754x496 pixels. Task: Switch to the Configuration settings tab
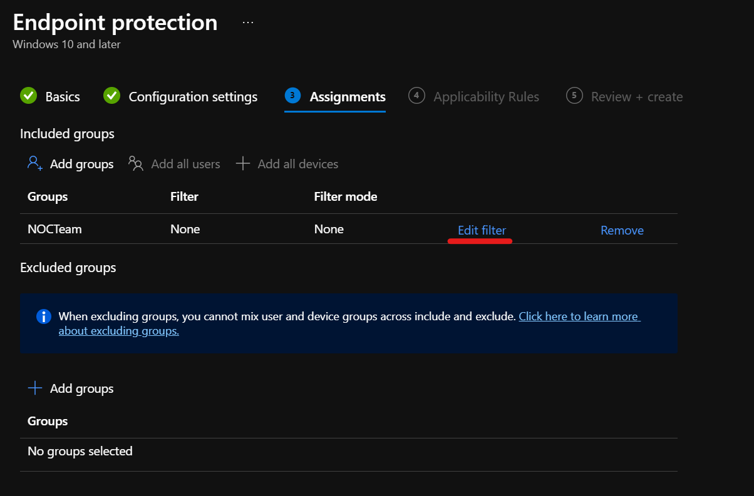point(192,96)
